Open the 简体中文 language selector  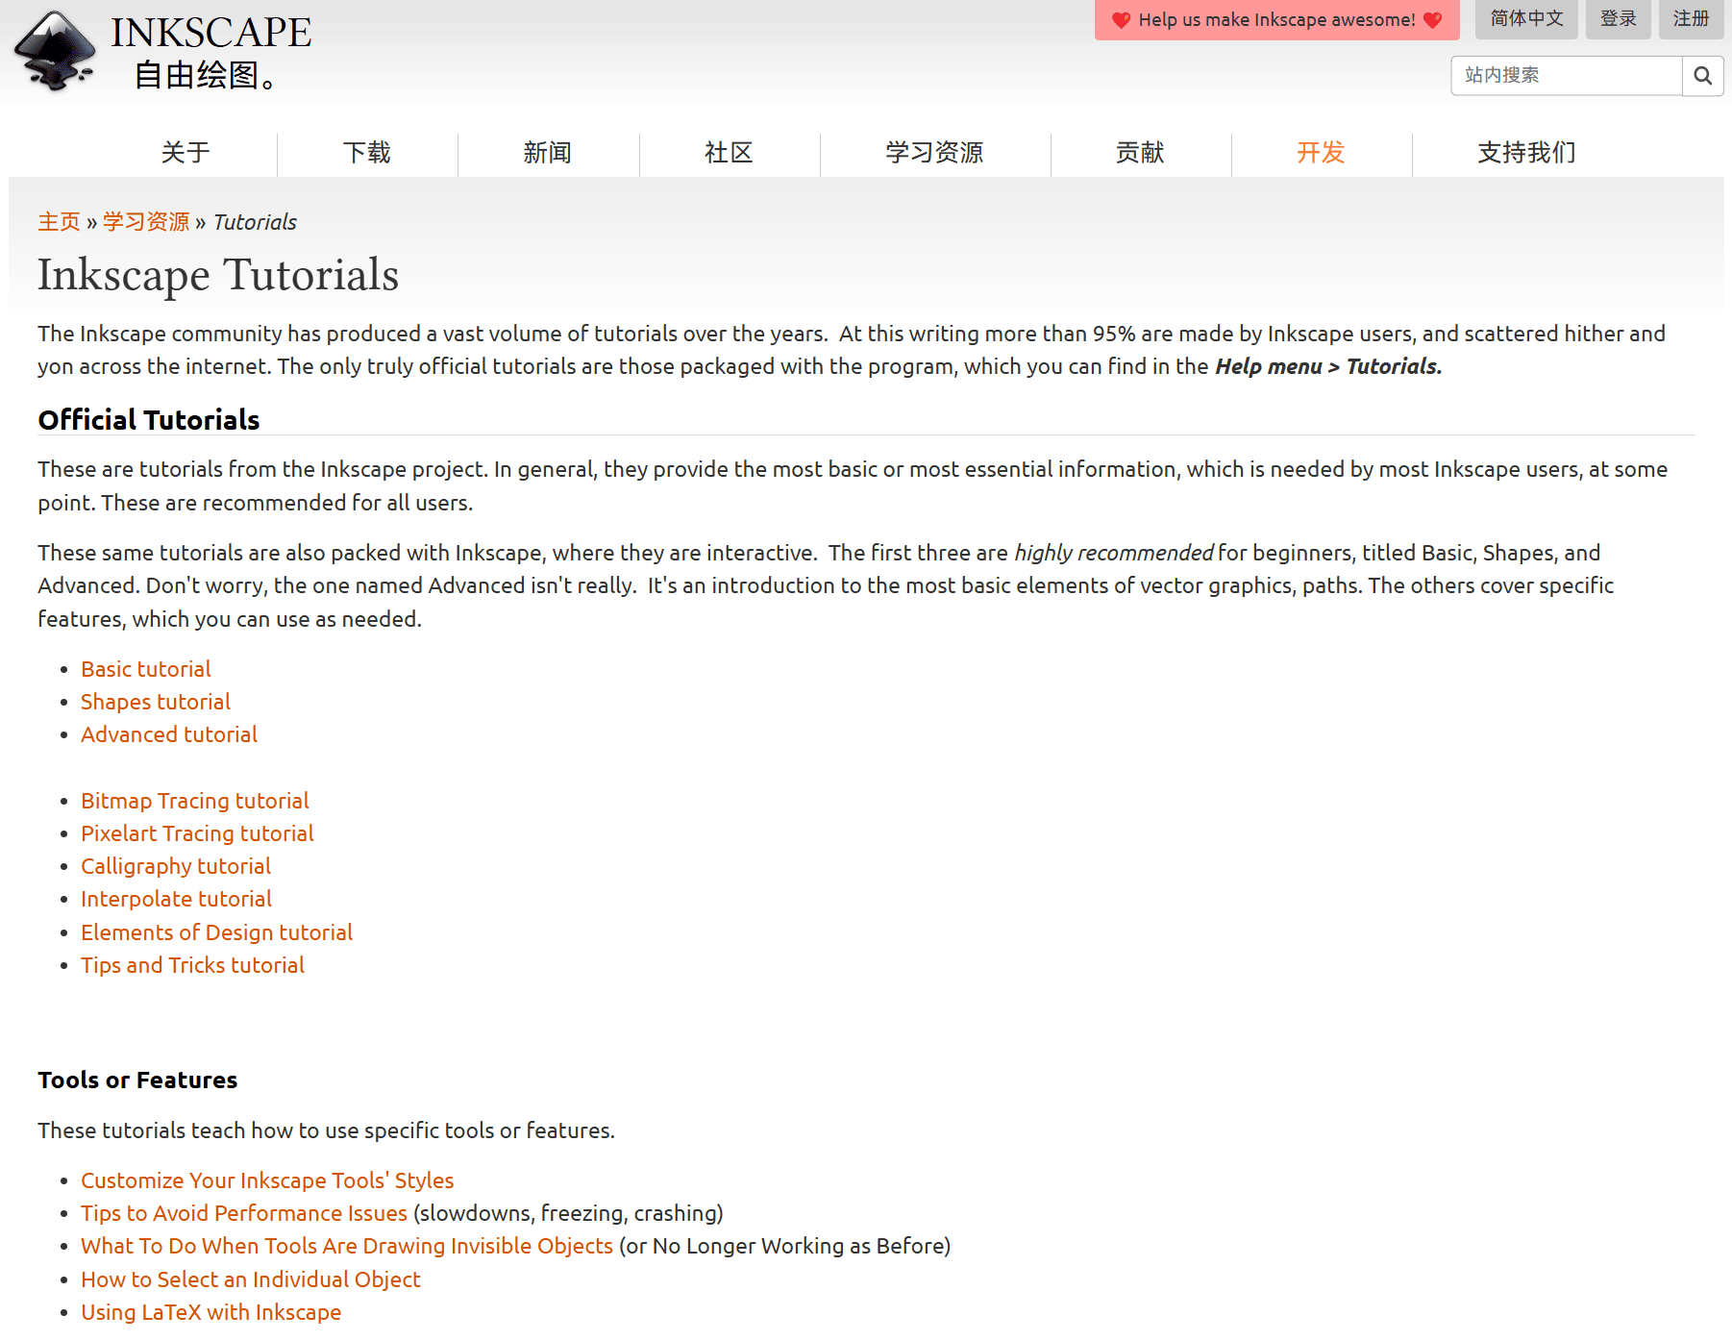coord(1526,19)
